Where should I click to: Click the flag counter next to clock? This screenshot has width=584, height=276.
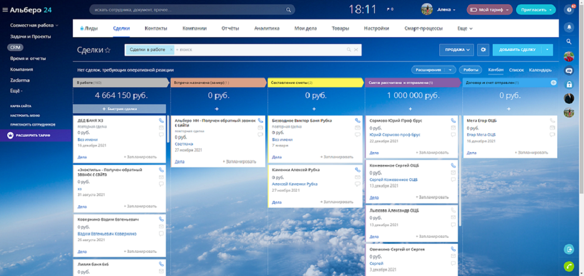point(390,9)
